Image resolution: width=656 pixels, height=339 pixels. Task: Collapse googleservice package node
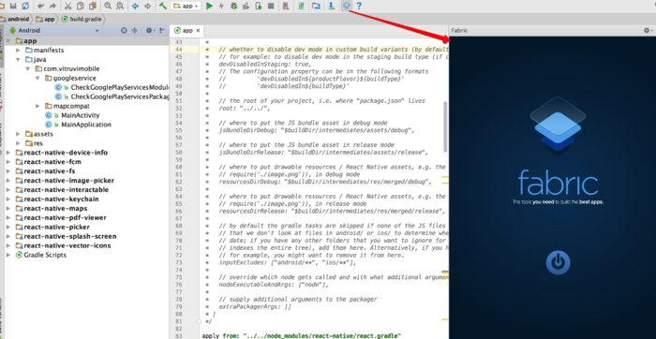tap(37, 78)
